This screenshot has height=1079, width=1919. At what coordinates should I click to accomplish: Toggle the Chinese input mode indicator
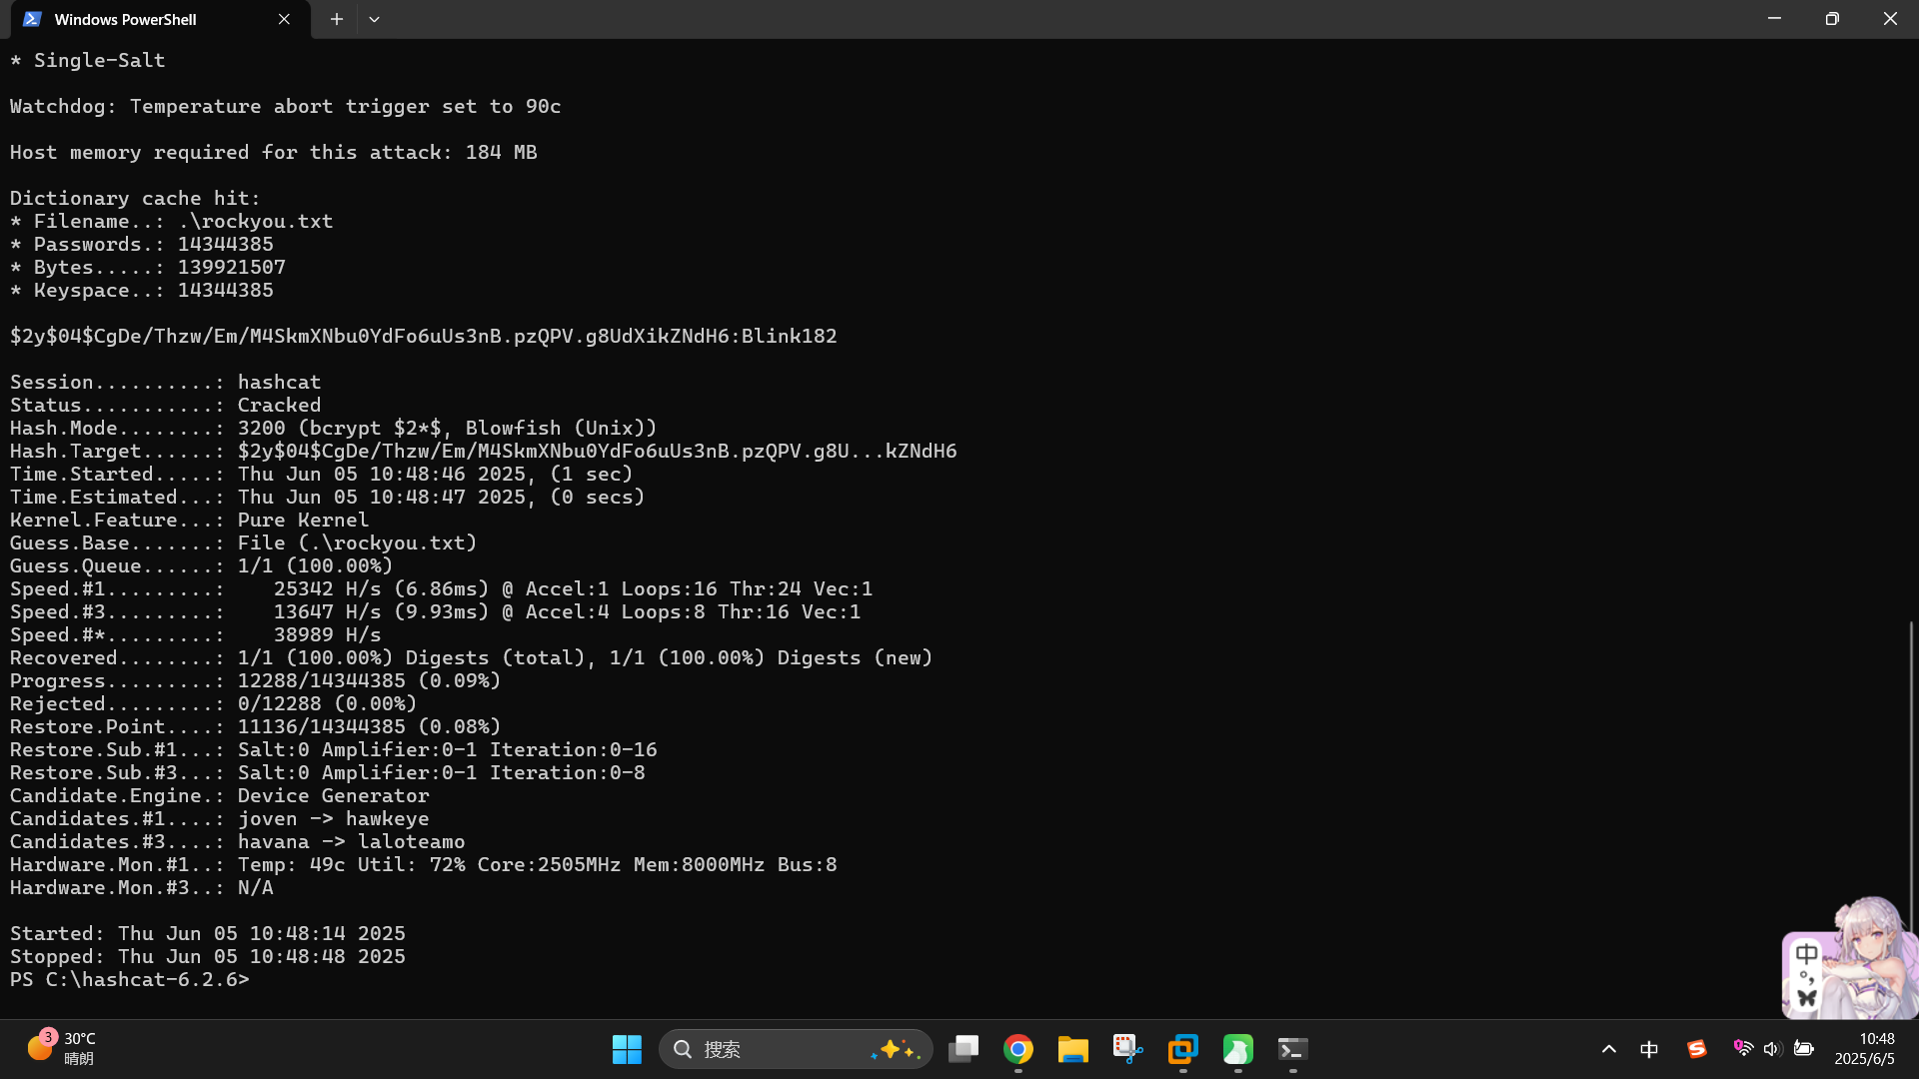point(1649,1049)
